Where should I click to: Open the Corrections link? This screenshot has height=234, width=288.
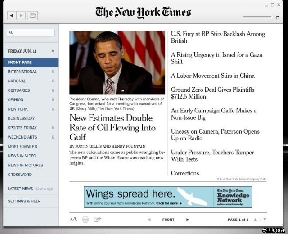pyautogui.click(x=185, y=173)
